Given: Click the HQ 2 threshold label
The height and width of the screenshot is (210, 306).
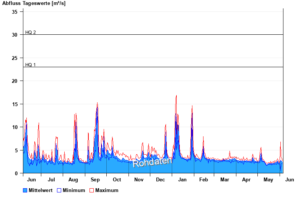Looking at the screenshot, I should [x=31, y=32].
